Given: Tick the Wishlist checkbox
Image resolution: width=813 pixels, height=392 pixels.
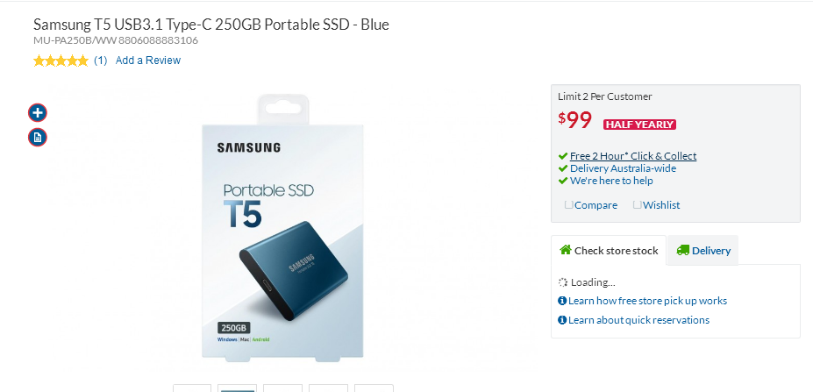Looking at the screenshot, I should coord(638,205).
